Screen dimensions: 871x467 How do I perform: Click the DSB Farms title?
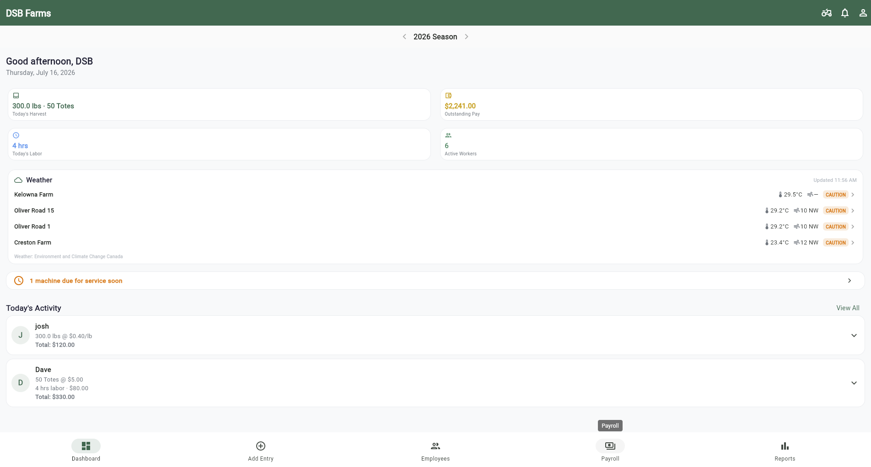28,13
